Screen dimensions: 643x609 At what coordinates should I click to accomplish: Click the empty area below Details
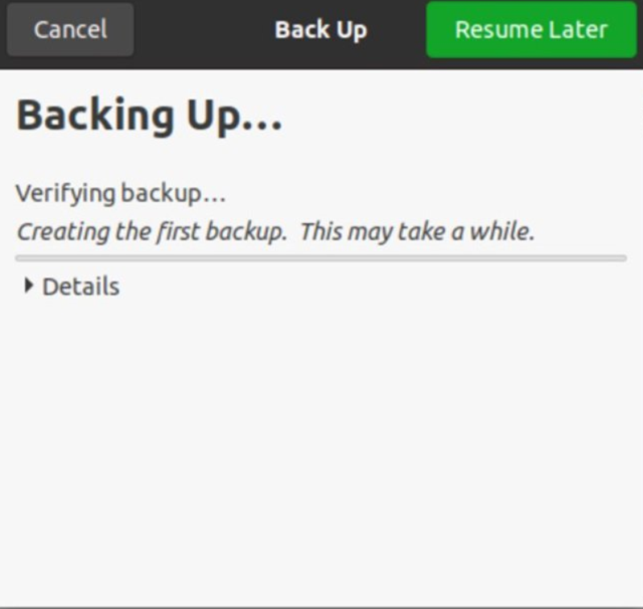(320, 443)
